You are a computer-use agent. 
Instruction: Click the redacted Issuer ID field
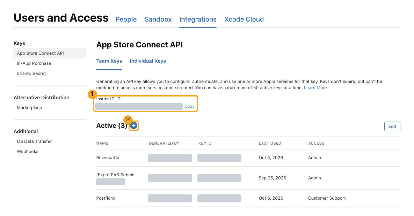click(139, 107)
